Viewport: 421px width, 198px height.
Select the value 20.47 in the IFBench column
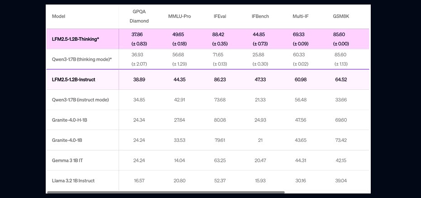[260, 160]
